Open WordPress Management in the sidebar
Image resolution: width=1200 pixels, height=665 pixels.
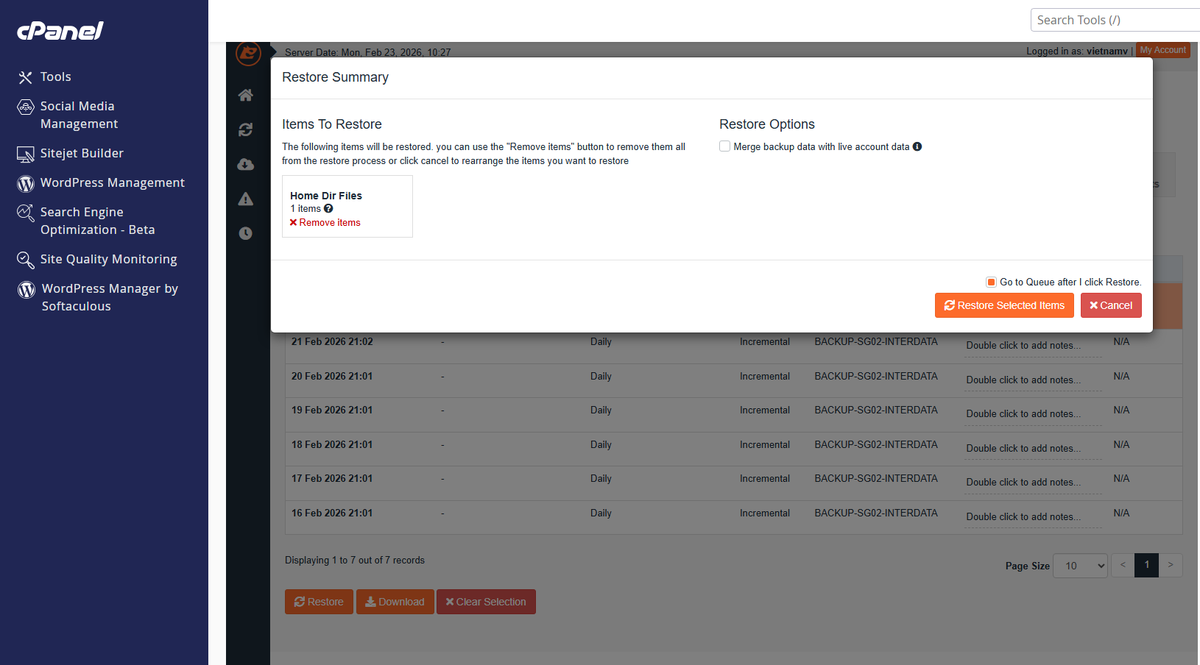tap(112, 182)
